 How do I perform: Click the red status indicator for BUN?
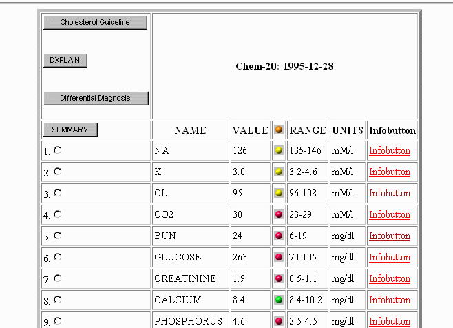[x=279, y=236]
